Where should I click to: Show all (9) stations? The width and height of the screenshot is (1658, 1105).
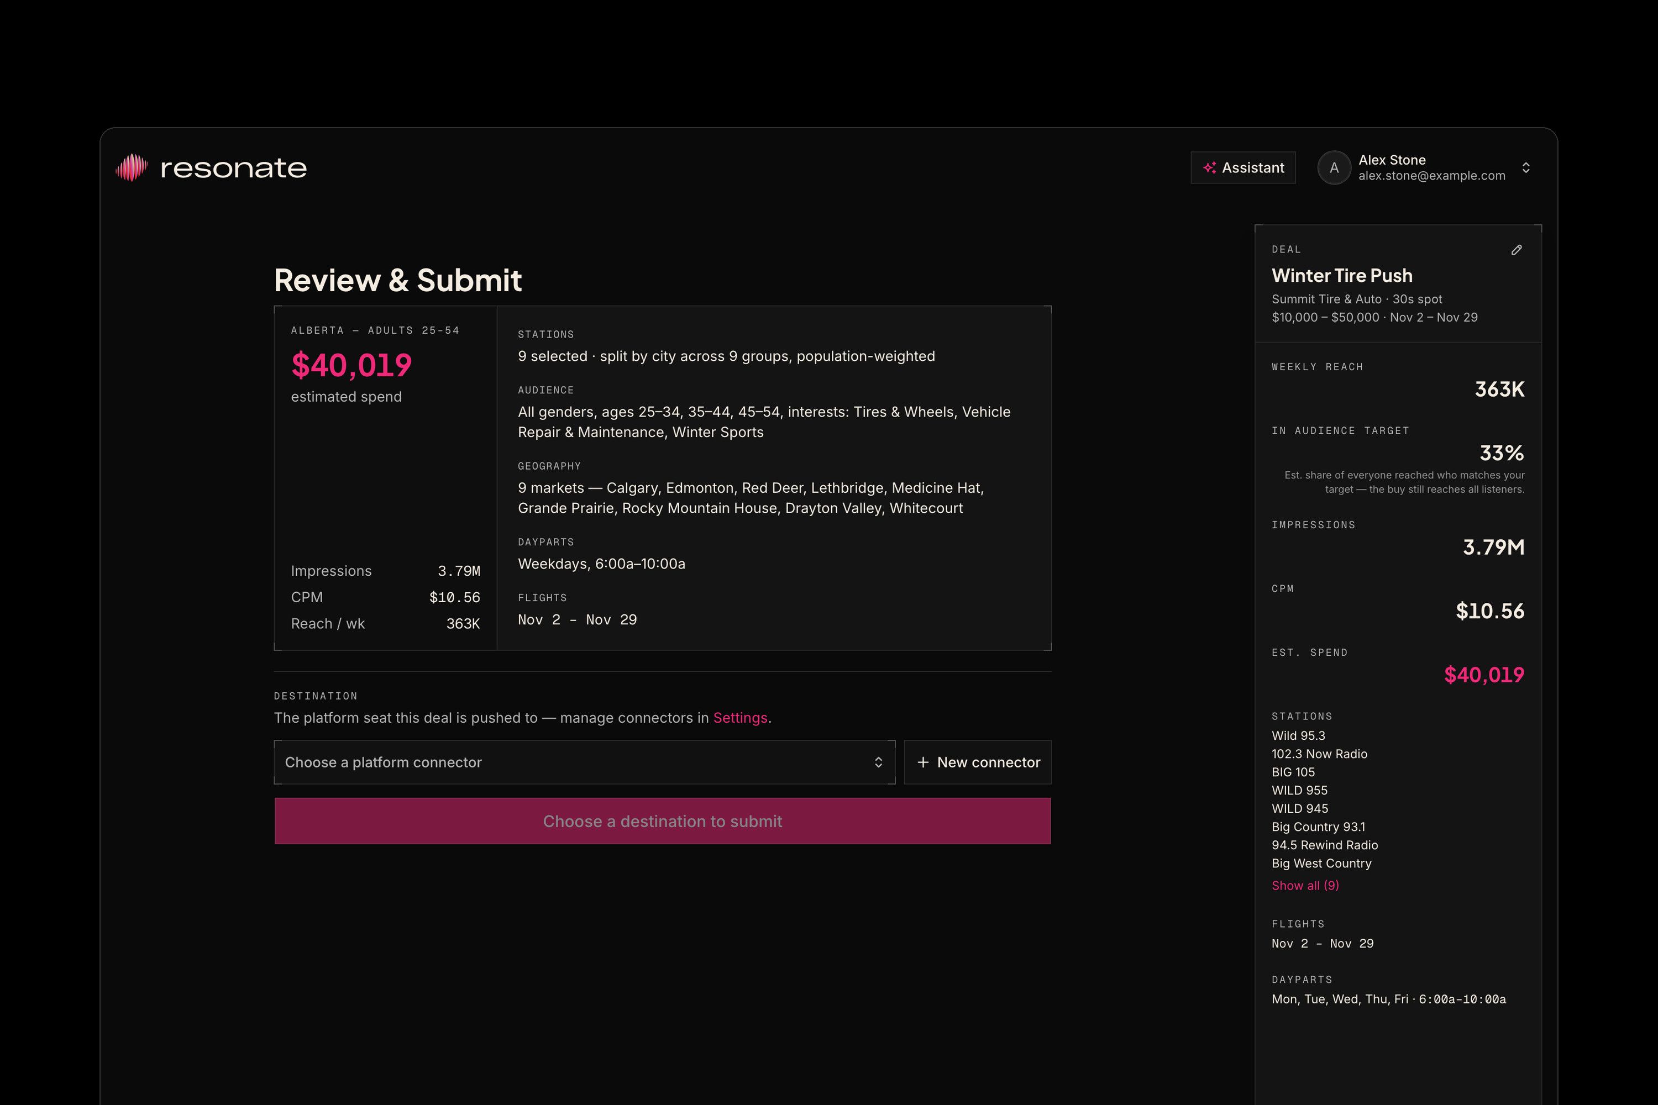(1305, 885)
